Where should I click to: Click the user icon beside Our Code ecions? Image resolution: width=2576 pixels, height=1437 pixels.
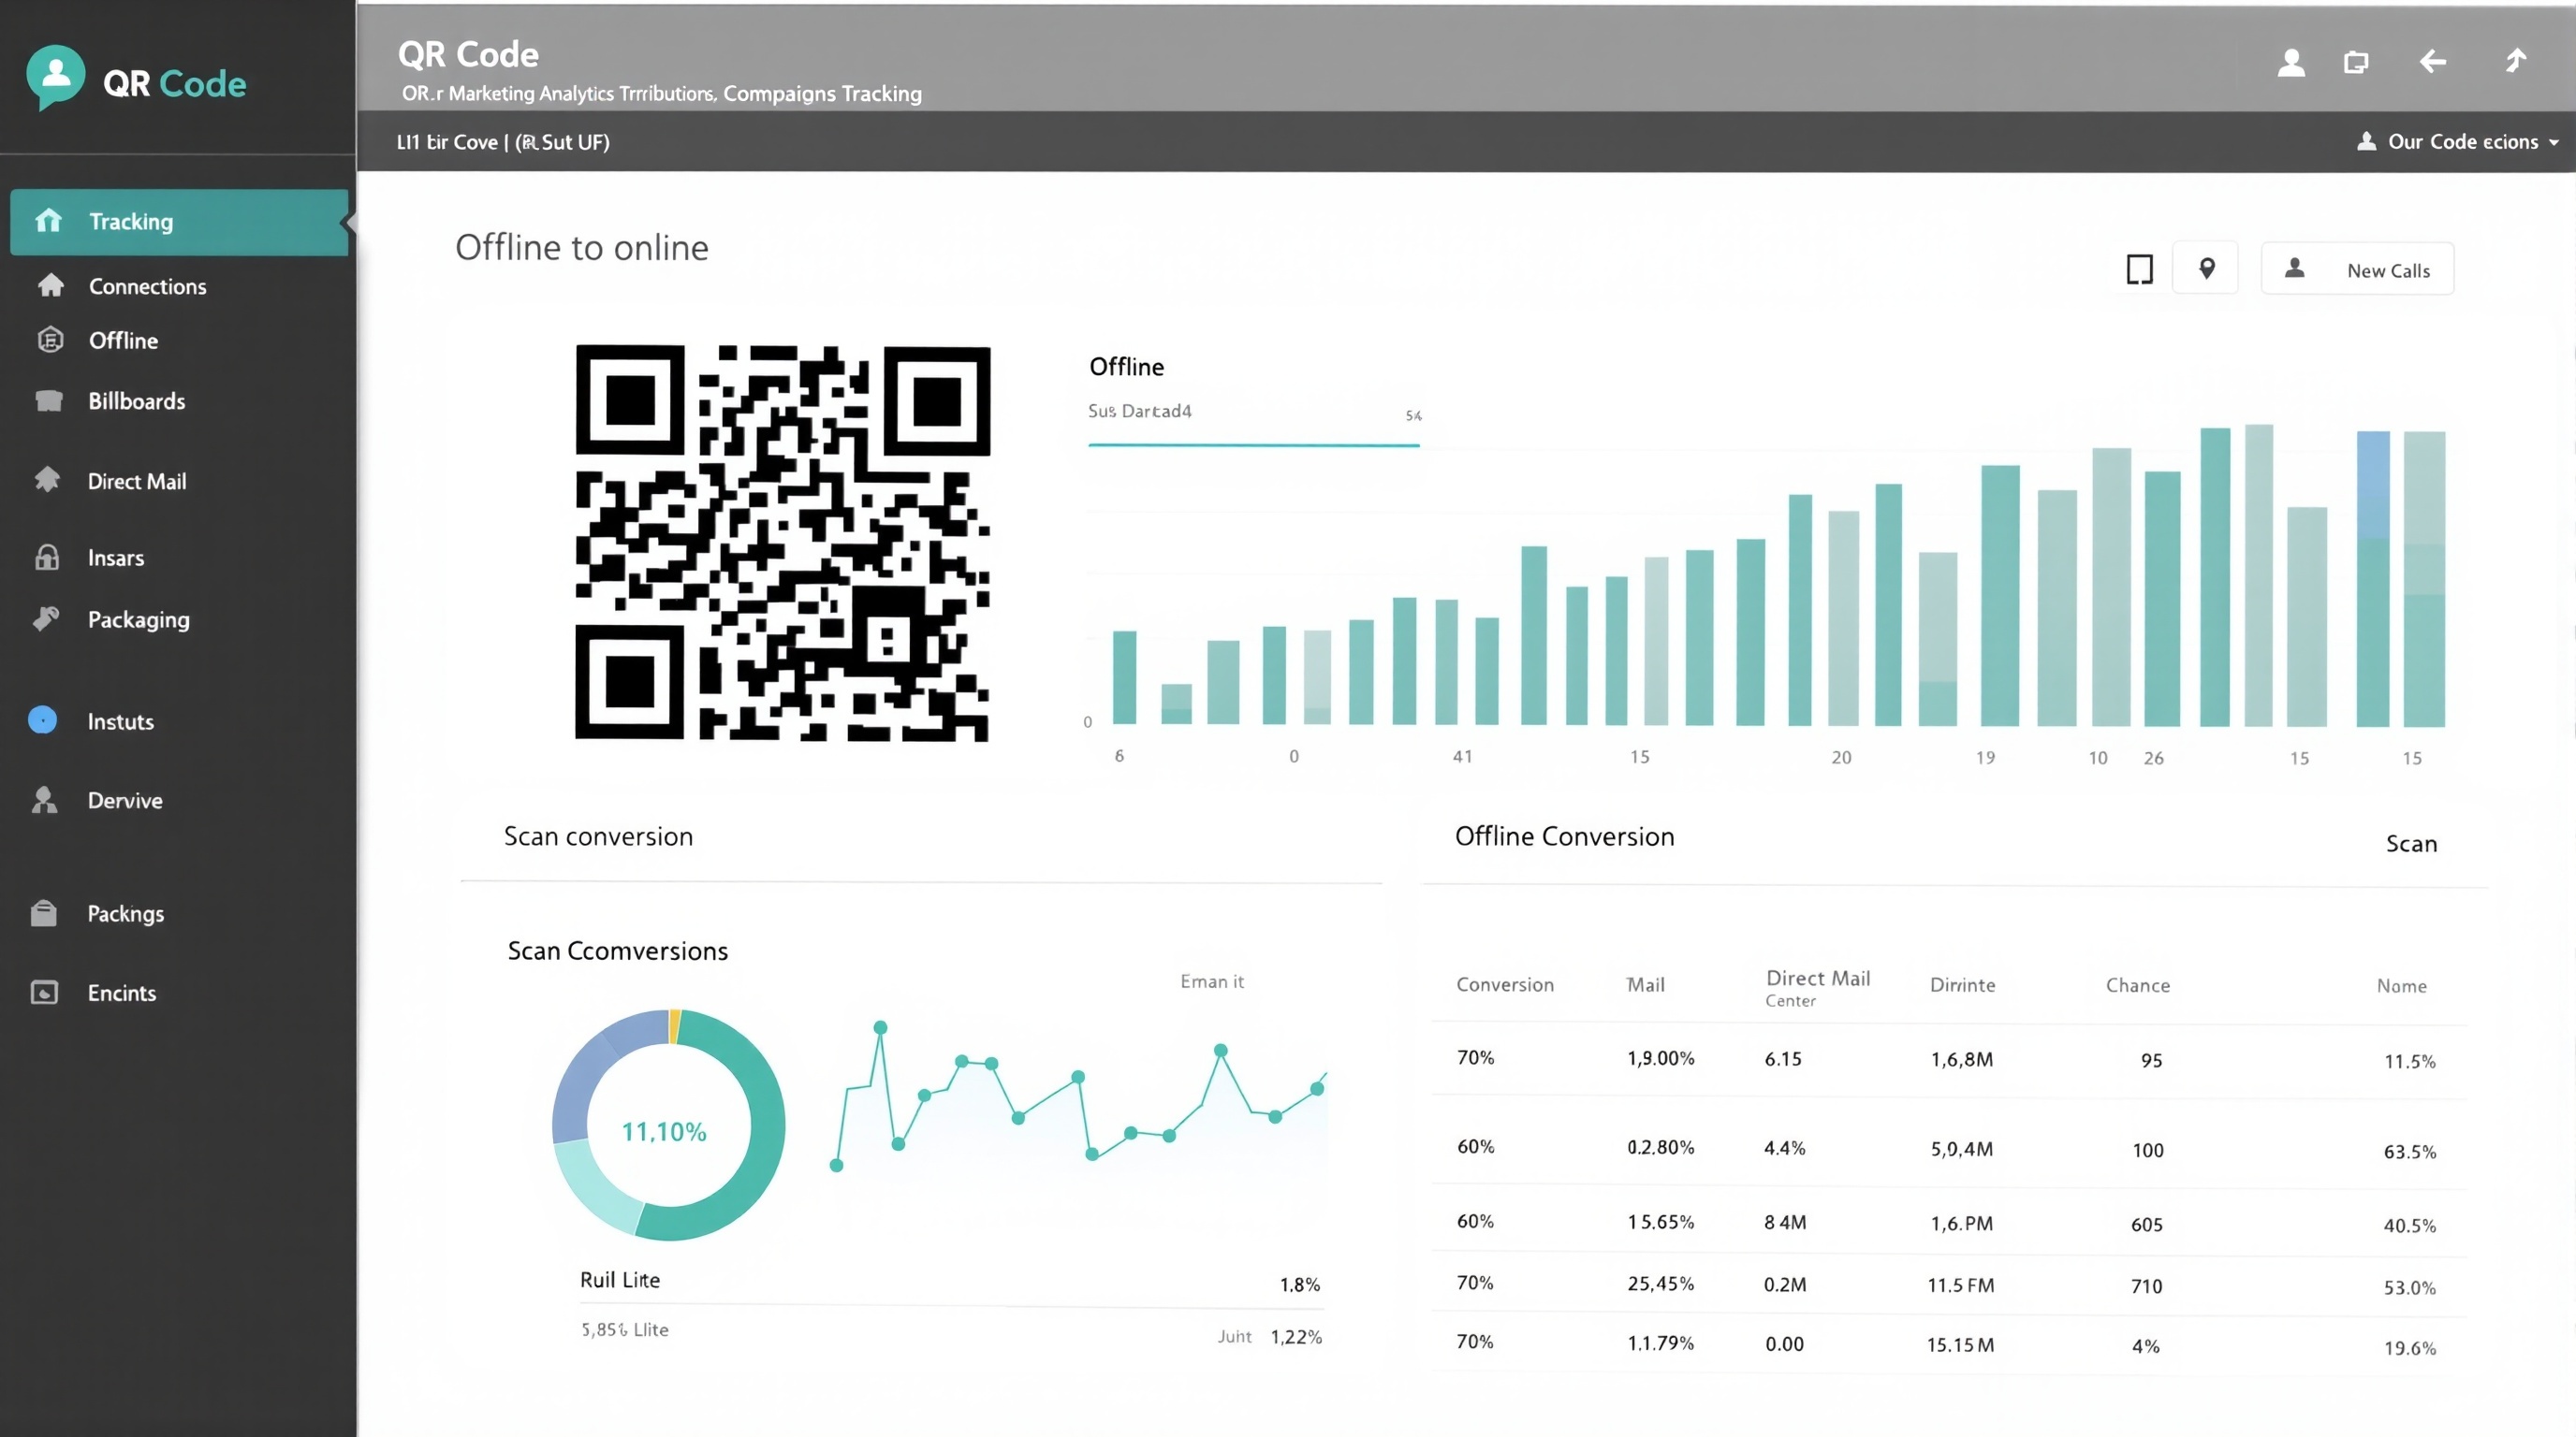2366,141
